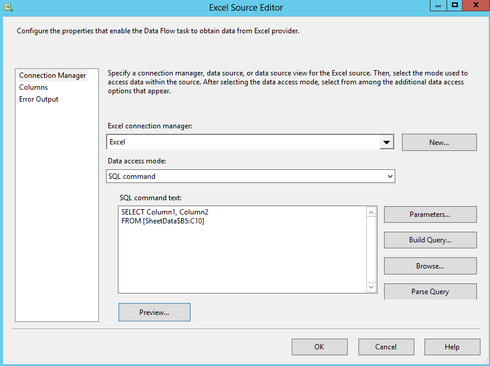This screenshot has height=366, width=490.
Task: Click the New... connection button
Action: 439,143
